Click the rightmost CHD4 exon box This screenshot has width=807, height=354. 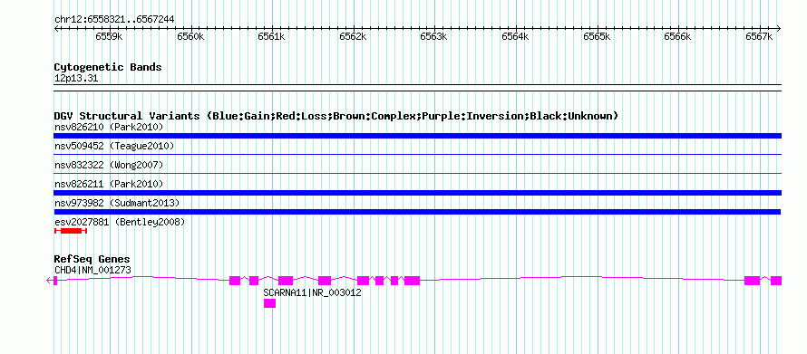[776, 281]
